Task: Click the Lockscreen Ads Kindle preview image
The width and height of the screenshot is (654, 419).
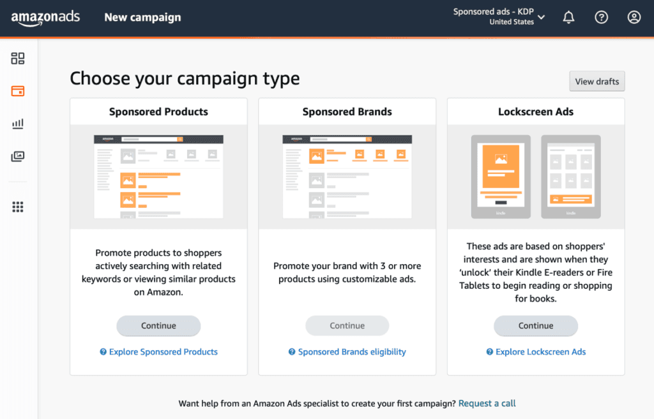Action: point(536,177)
